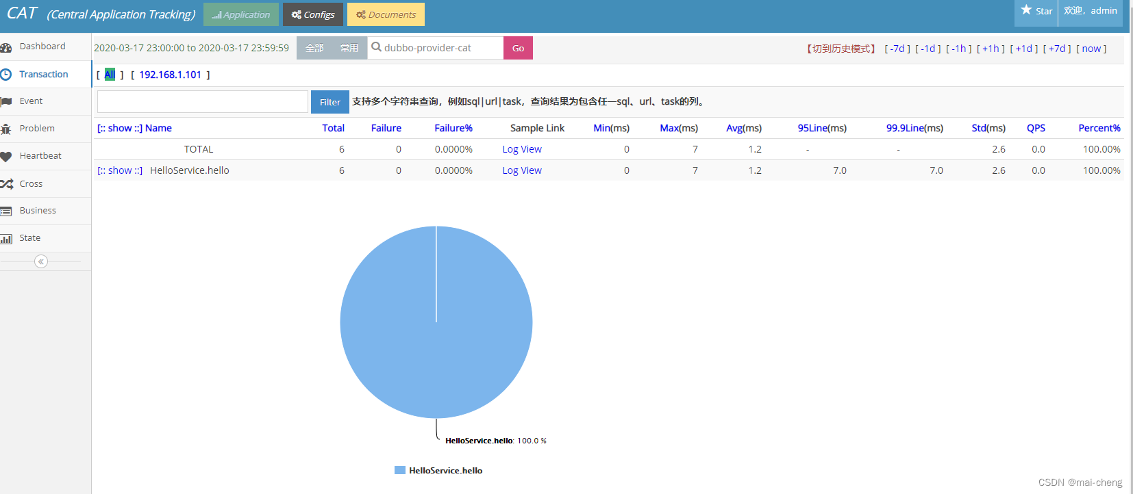The height and width of the screenshot is (494, 1133).
Task: Go back seven days with -7d
Action: (x=897, y=49)
